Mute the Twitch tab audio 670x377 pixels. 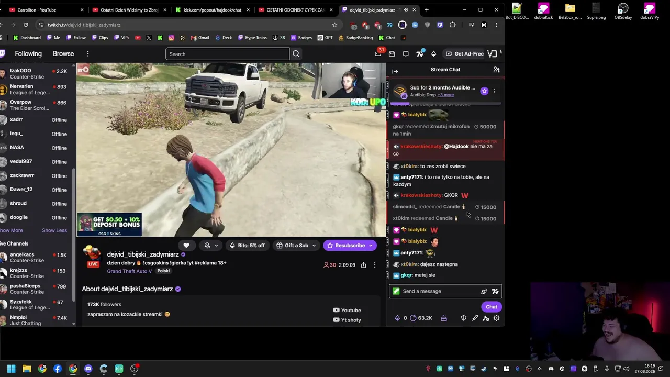(x=406, y=10)
